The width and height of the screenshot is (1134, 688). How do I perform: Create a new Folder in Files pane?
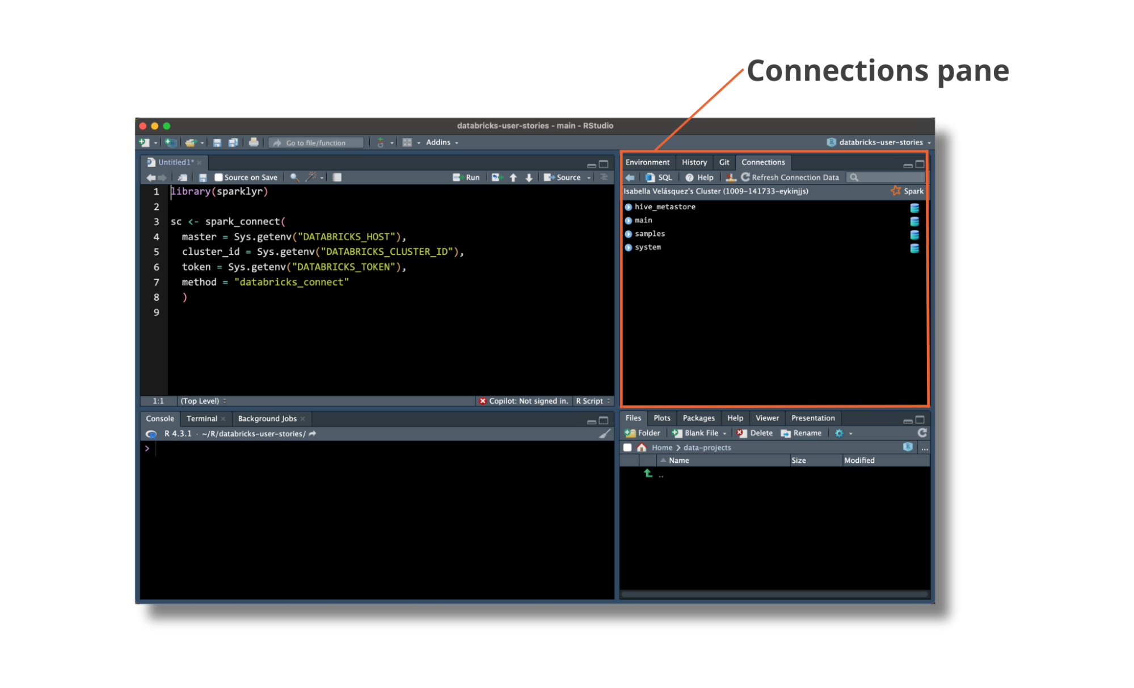[643, 433]
